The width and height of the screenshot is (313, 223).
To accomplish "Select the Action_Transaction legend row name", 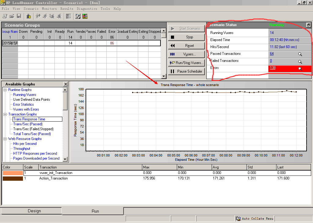I will pos(53,178).
